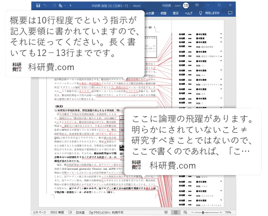Open the partially hidden 差し込み文書 tab
The width and height of the screenshot is (268, 216).
click(149, 13)
